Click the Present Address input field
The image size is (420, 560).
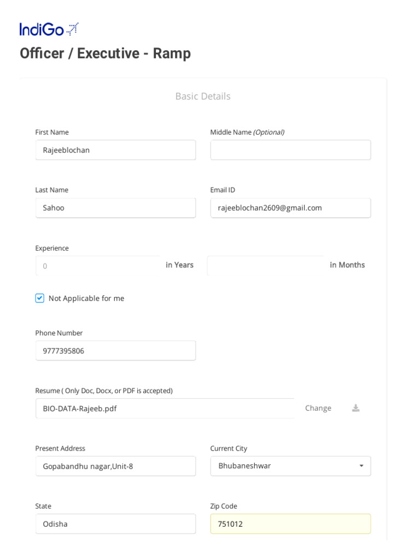pos(115,466)
